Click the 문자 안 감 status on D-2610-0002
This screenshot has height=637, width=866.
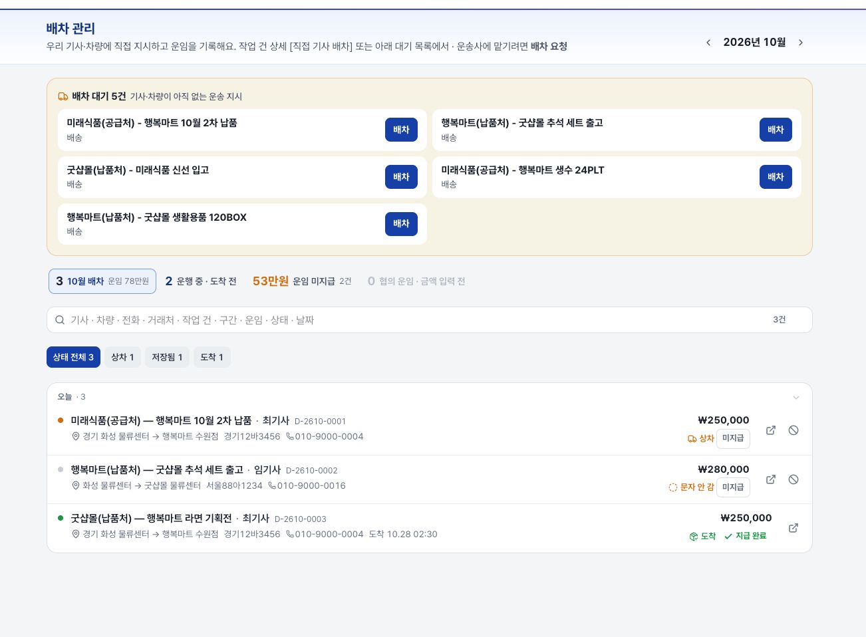pyautogui.click(x=691, y=487)
